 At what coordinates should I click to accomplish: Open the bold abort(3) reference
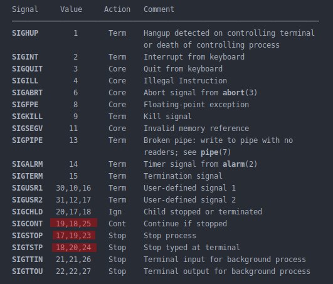click(240, 93)
